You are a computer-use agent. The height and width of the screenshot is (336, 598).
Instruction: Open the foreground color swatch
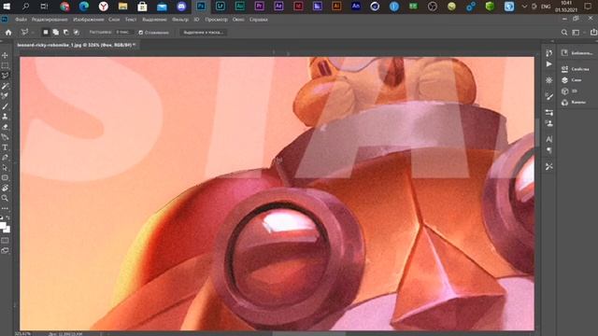(3, 225)
